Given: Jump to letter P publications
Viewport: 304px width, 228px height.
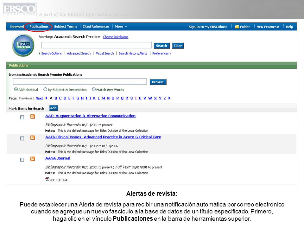Looking at the screenshot, I should point(117,98).
